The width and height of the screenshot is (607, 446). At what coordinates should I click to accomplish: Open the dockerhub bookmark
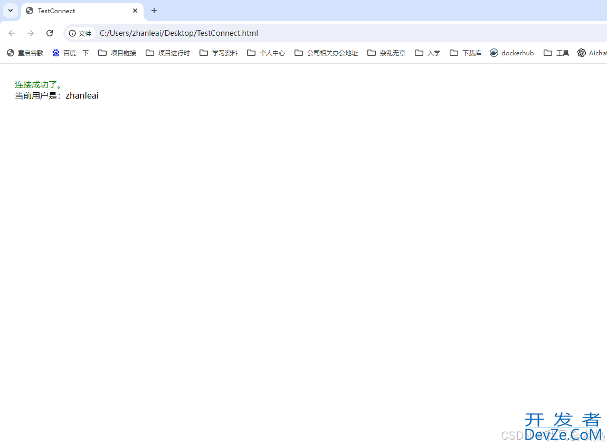pyautogui.click(x=512, y=53)
